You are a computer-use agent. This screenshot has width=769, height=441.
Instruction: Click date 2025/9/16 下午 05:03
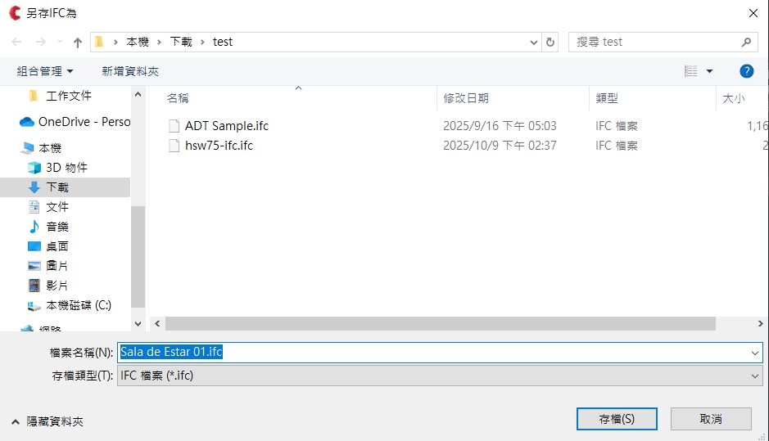click(x=500, y=126)
